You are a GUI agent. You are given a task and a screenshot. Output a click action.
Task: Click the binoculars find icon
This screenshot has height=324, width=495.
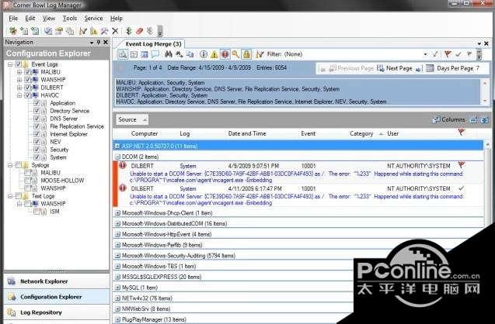pyautogui.click(x=169, y=54)
